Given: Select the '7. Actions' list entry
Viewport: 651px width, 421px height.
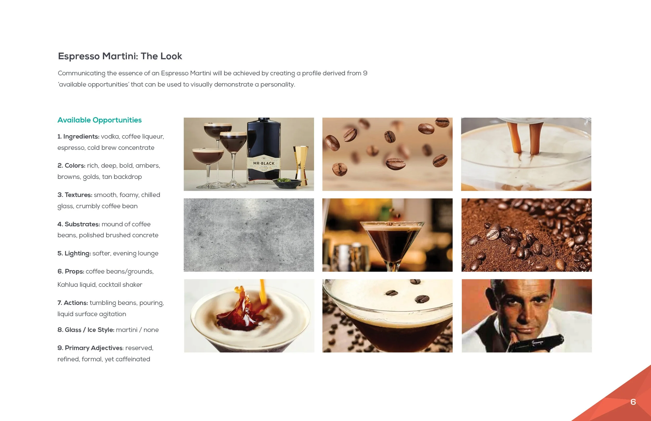Looking at the screenshot, I should tap(111, 308).
